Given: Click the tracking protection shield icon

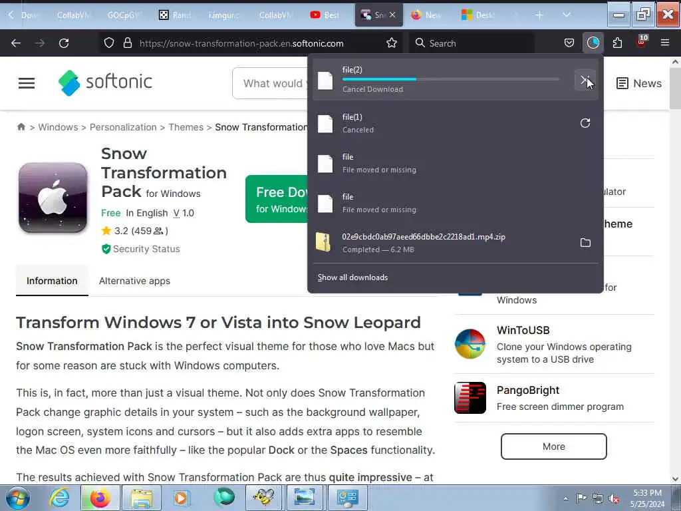Looking at the screenshot, I should [x=109, y=43].
